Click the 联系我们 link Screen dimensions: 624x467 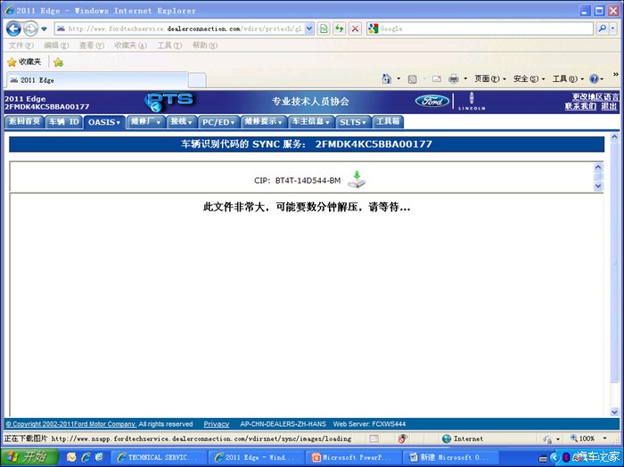coord(580,106)
